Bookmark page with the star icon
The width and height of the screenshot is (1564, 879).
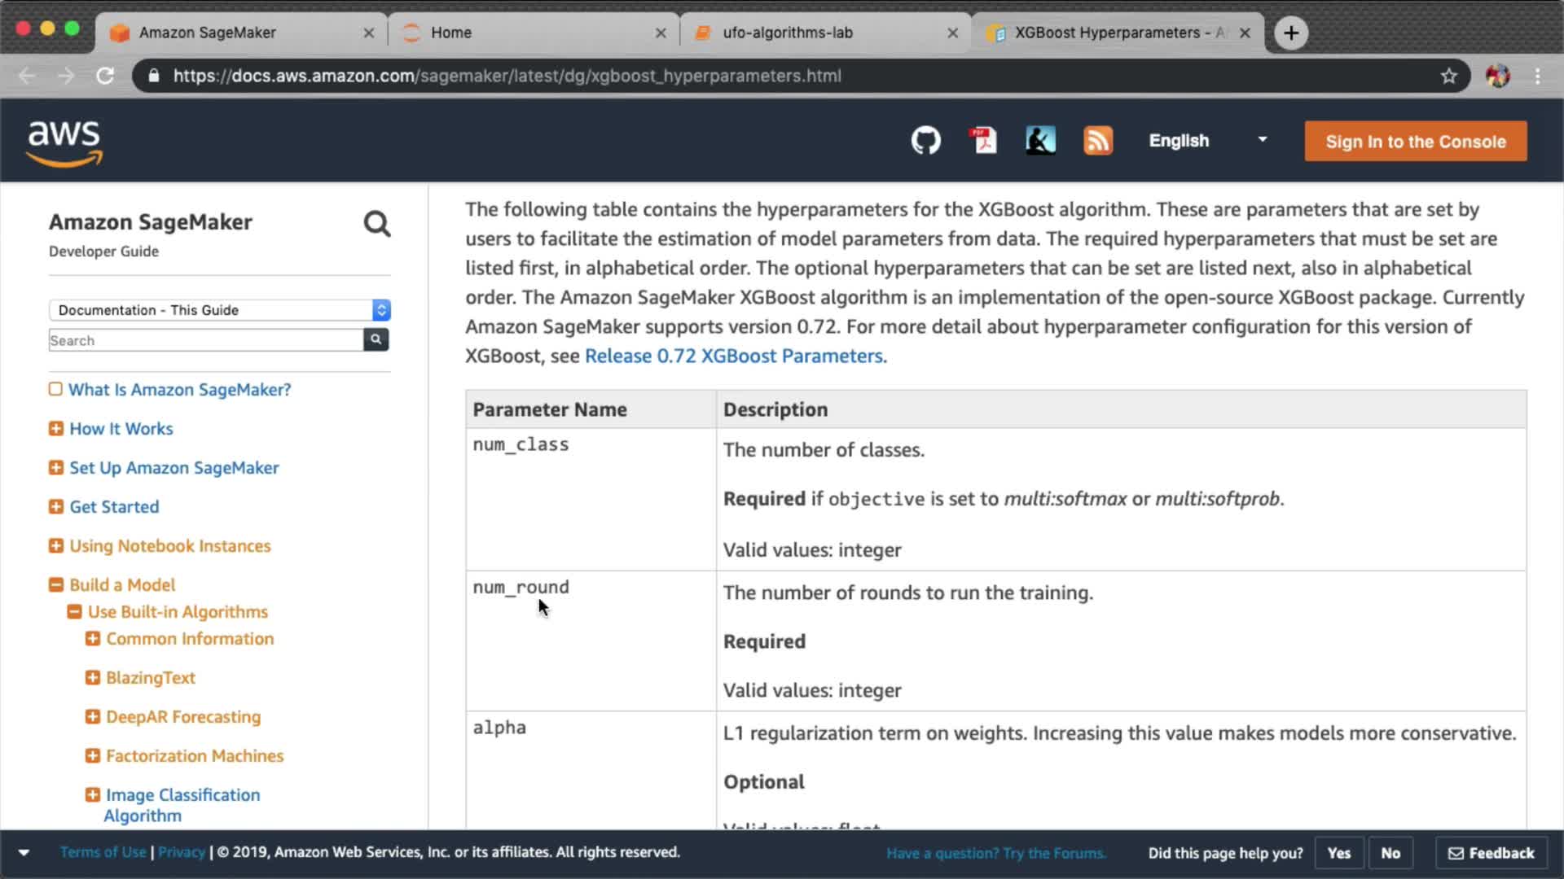(1448, 76)
